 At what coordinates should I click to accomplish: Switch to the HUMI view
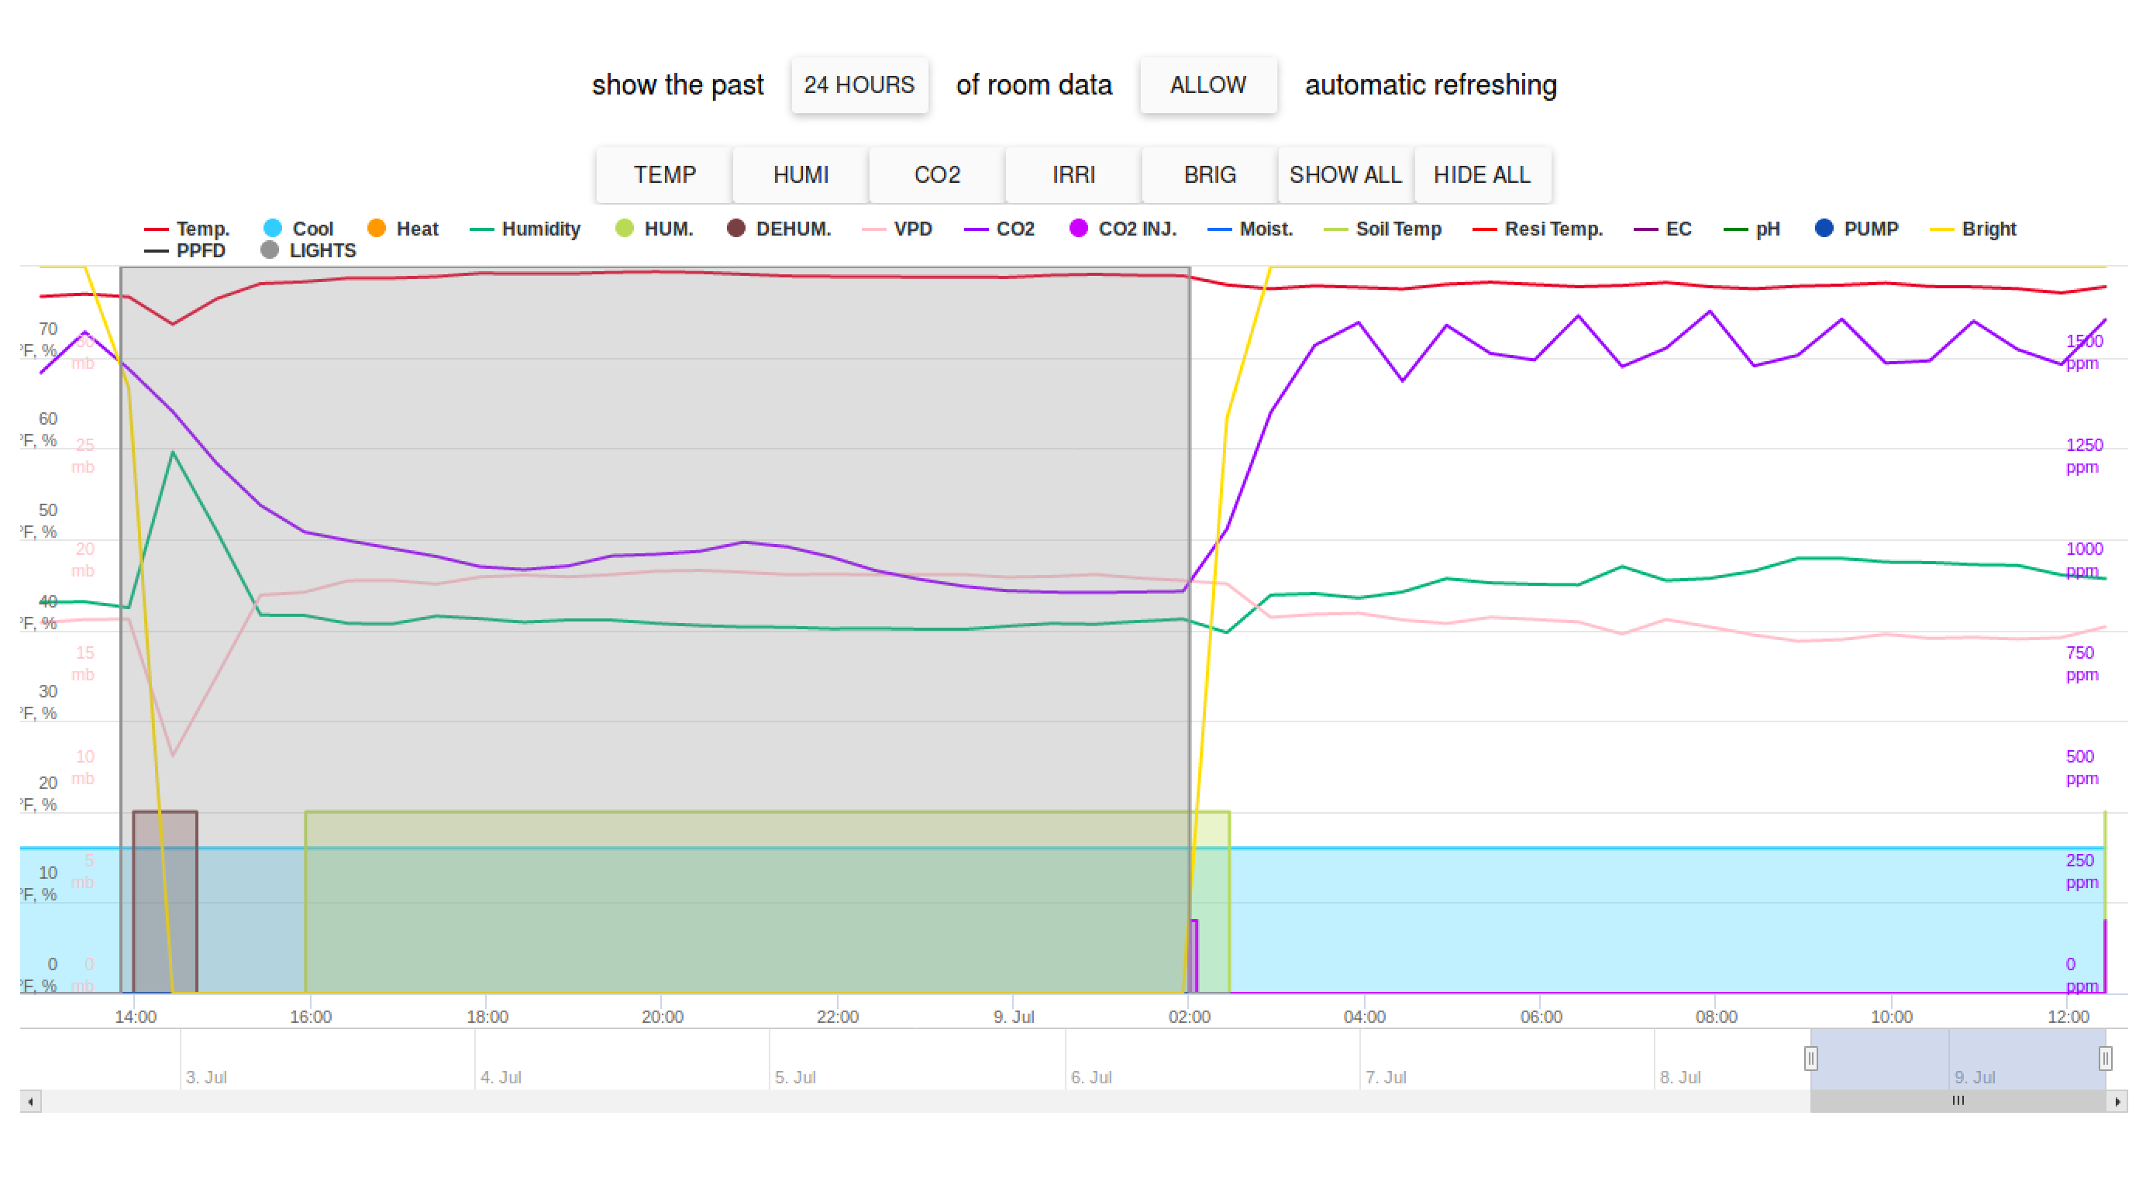point(800,175)
